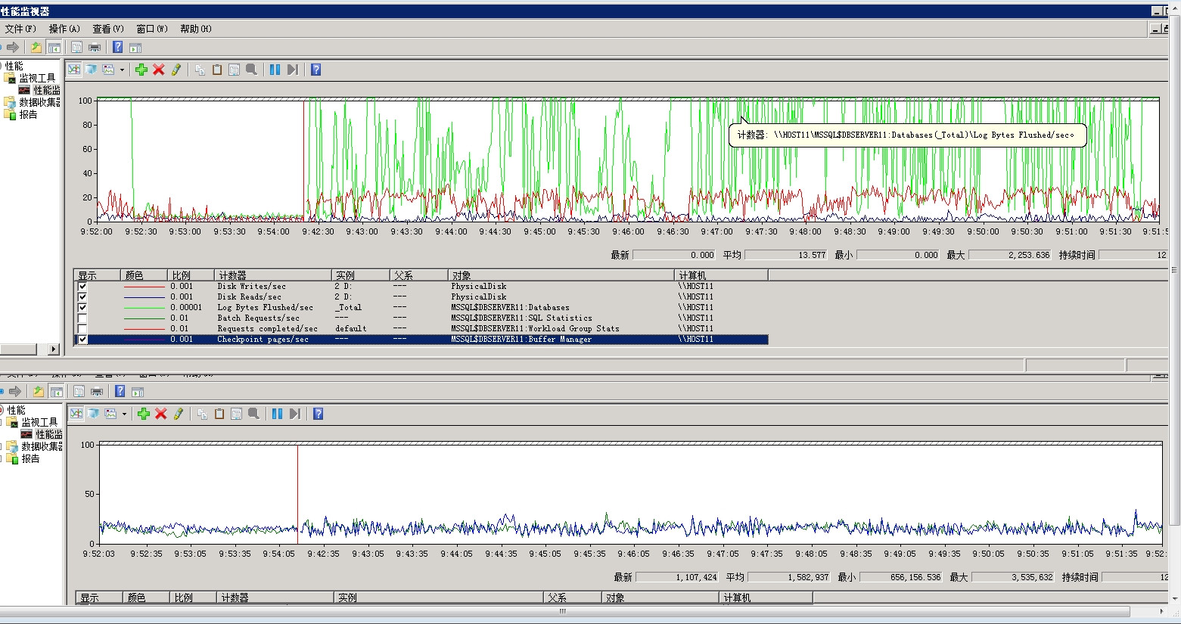This screenshot has width=1181, height=624.
Task: Open counter properties icon in upper monitor toolbar
Action: point(235,70)
